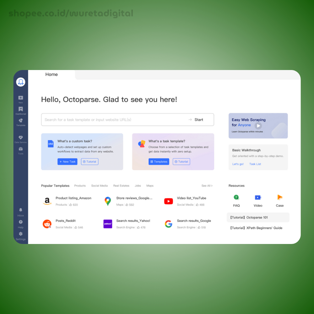Click the Easy Web Scraping banner title

[248, 122]
